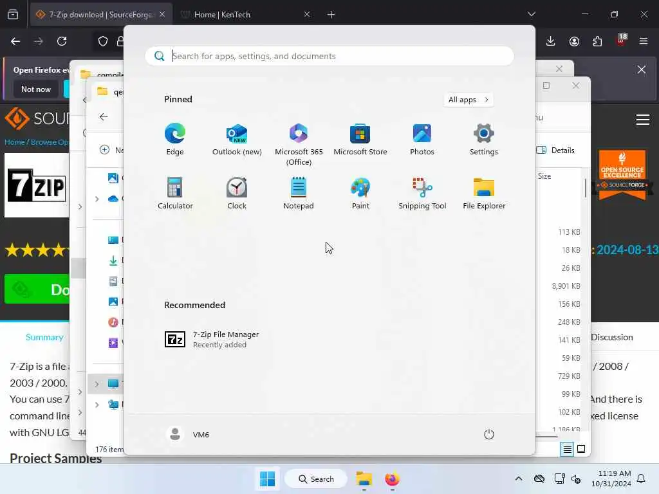Open uBlock extension icon with 18 badge
This screenshot has height=494, width=659.
pyautogui.click(x=620, y=41)
